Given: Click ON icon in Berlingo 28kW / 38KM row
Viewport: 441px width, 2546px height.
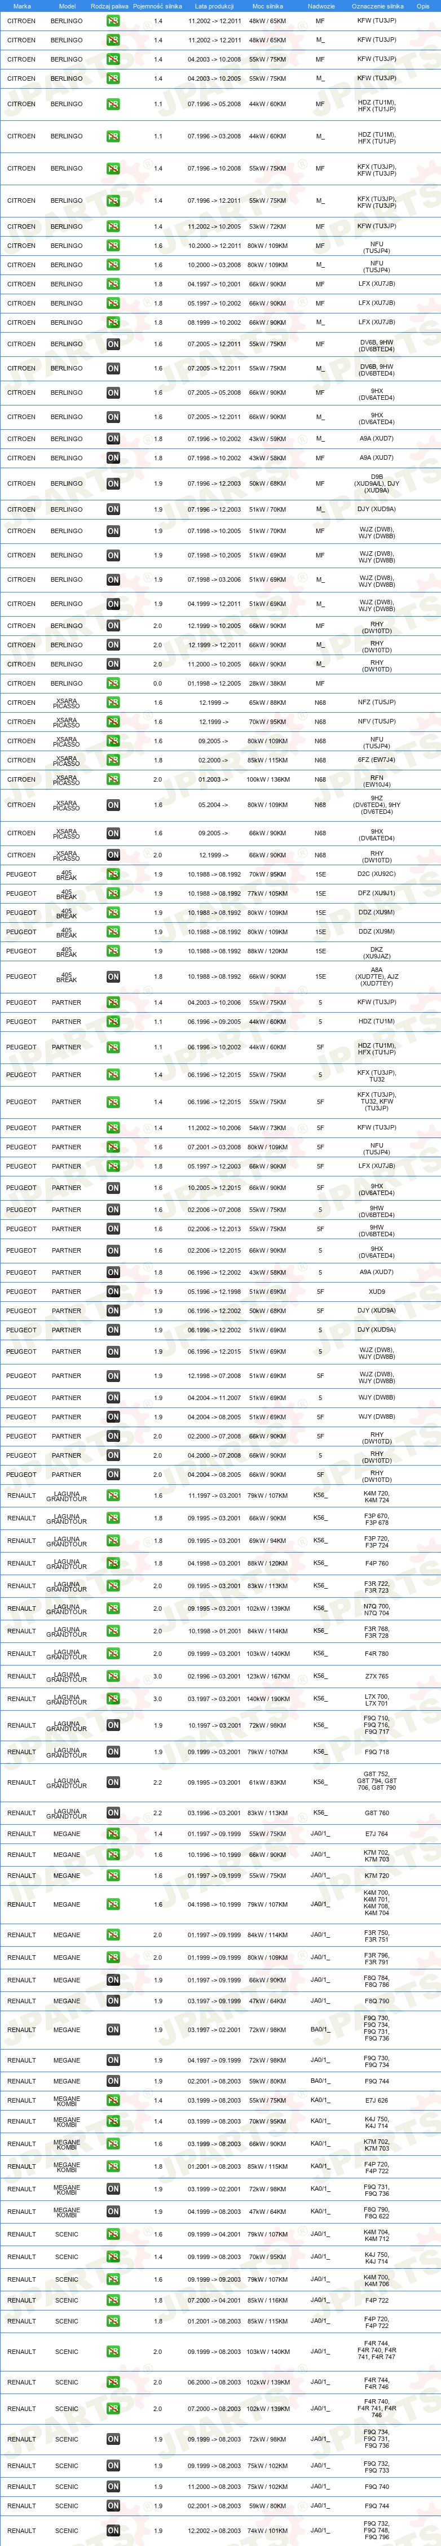Looking at the screenshot, I should tap(113, 683).
